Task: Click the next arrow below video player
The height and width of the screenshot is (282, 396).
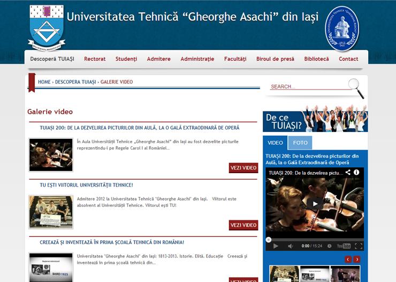Action: click(x=357, y=259)
